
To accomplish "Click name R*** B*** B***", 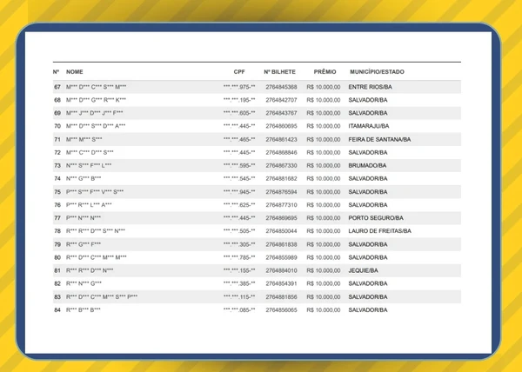I will (x=84, y=310).
